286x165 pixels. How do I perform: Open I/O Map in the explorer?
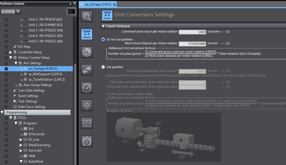[x=24, y=47]
